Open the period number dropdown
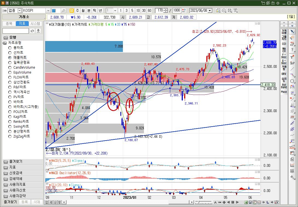 click(x=115, y=10)
